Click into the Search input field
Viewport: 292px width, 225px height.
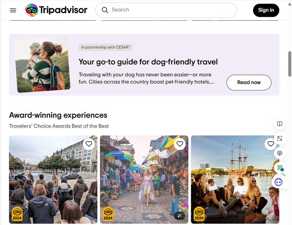(x=166, y=10)
